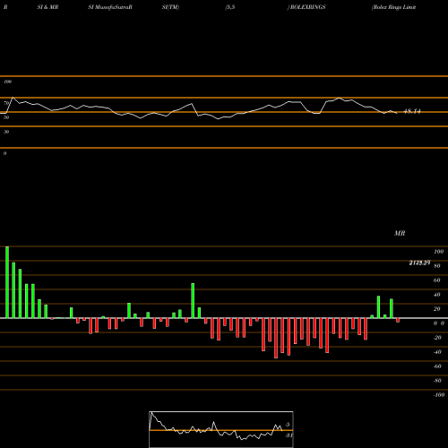Click the MR axis label 60

(x=437, y=280)
